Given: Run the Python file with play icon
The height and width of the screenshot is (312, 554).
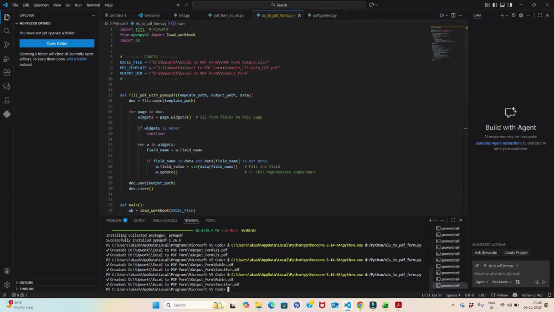Looking at the screenshot, I should click(442, 15).
